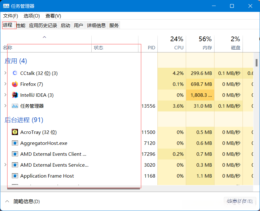Collapse to 简略信息 view

23,201
